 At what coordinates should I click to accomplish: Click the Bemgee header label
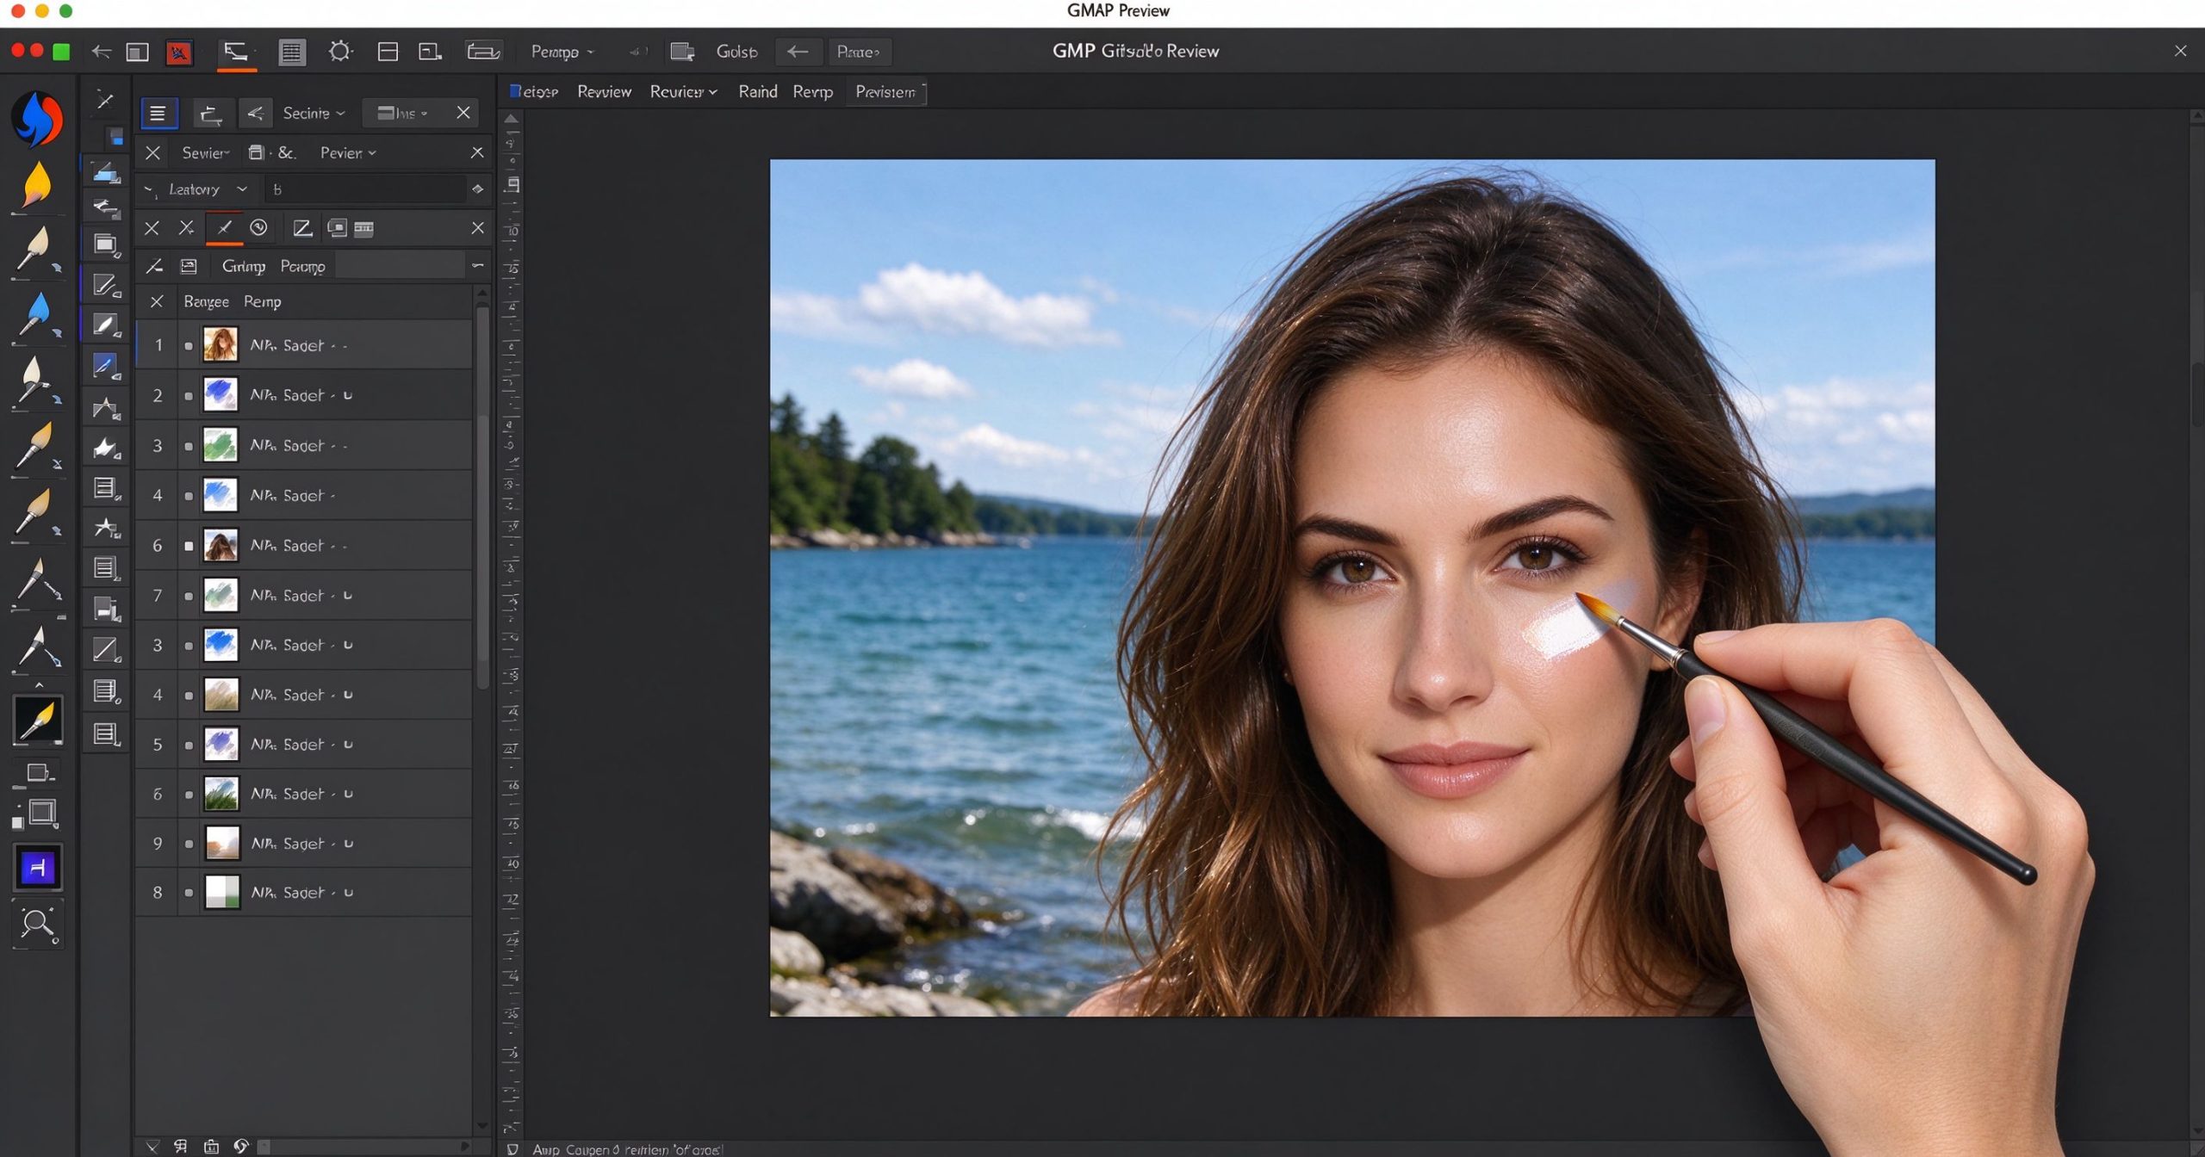click(x=206, y=301)
